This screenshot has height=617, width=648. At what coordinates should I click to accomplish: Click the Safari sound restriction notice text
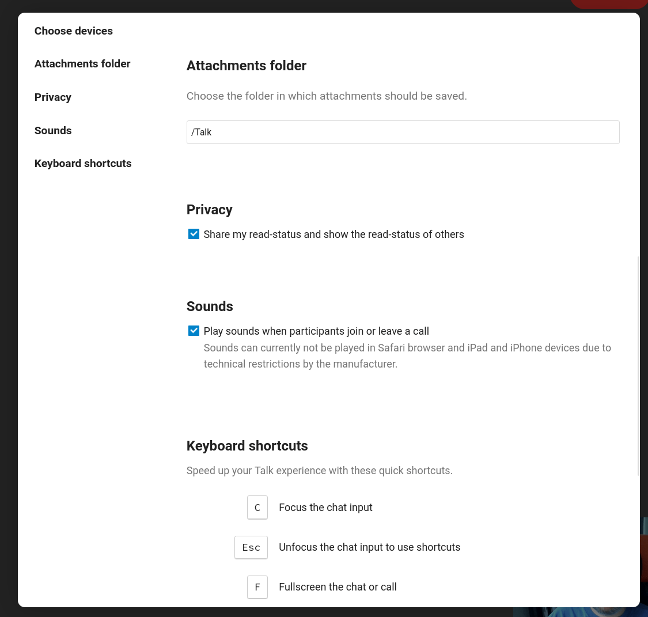407,355
